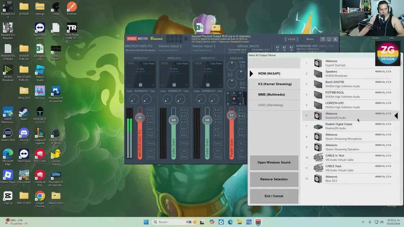Mute the Stereo Input 2 strip
This screenshot has height=227, width=404.
[184, 157]
